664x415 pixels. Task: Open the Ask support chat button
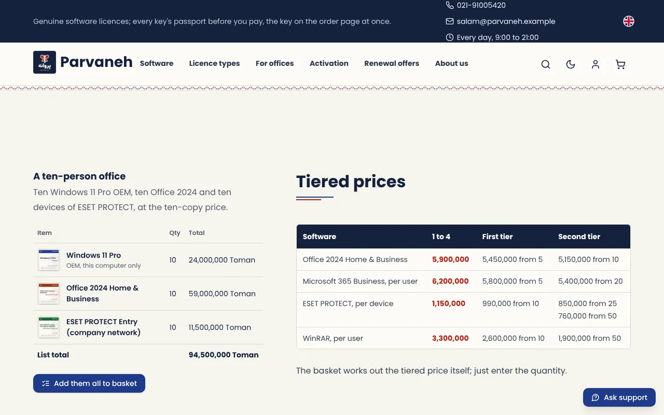pyautogui.click(x=619, y=397)
